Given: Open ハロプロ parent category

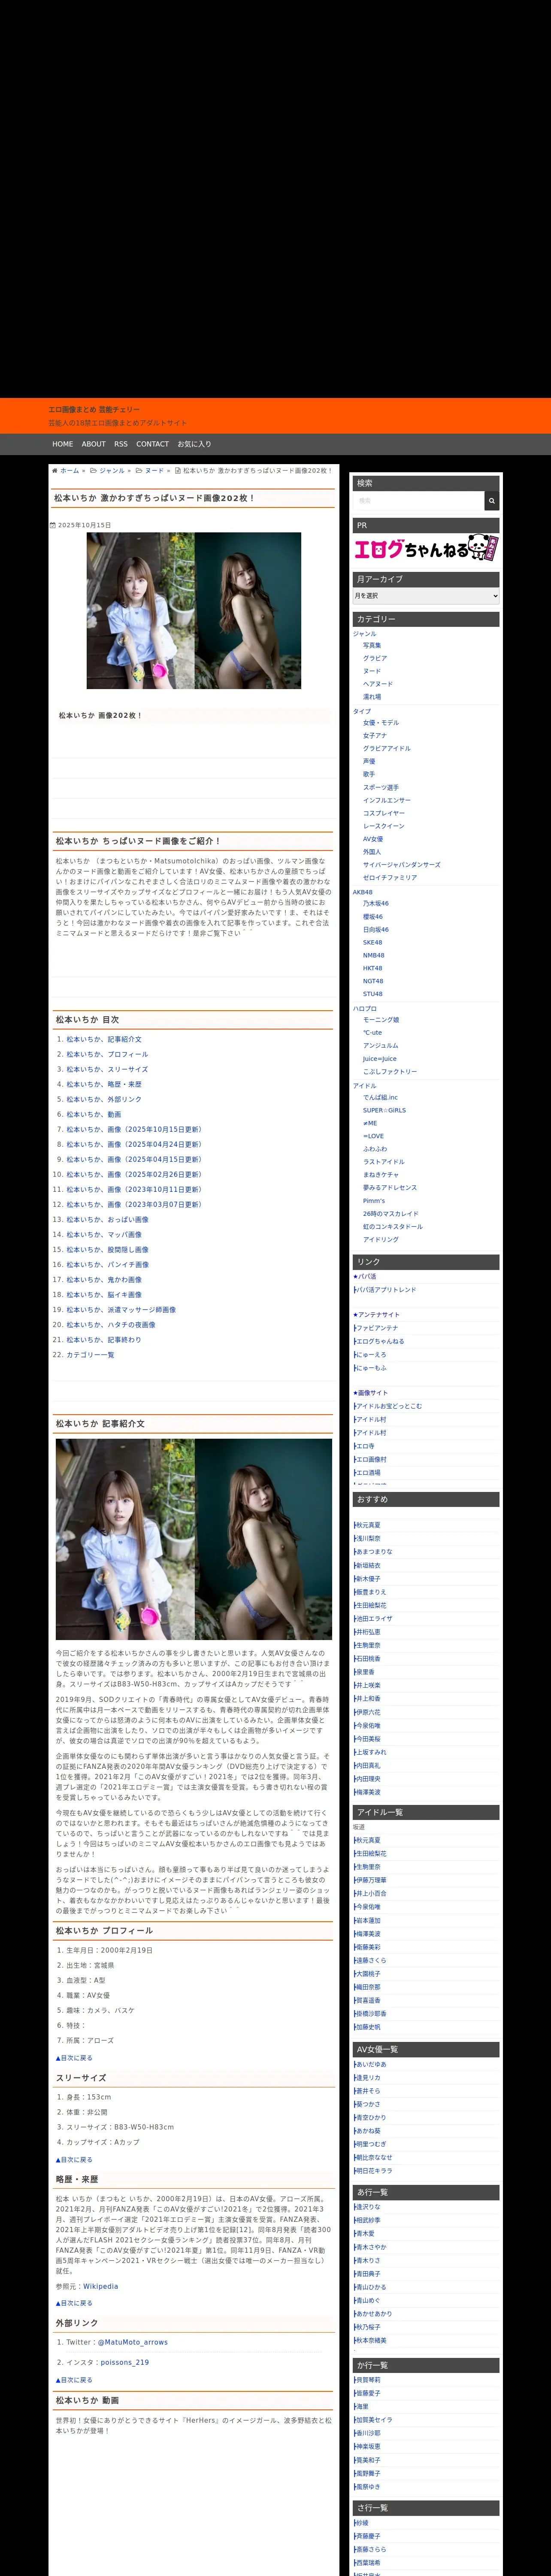Looking at the screenshot, I should point(365,1008).
